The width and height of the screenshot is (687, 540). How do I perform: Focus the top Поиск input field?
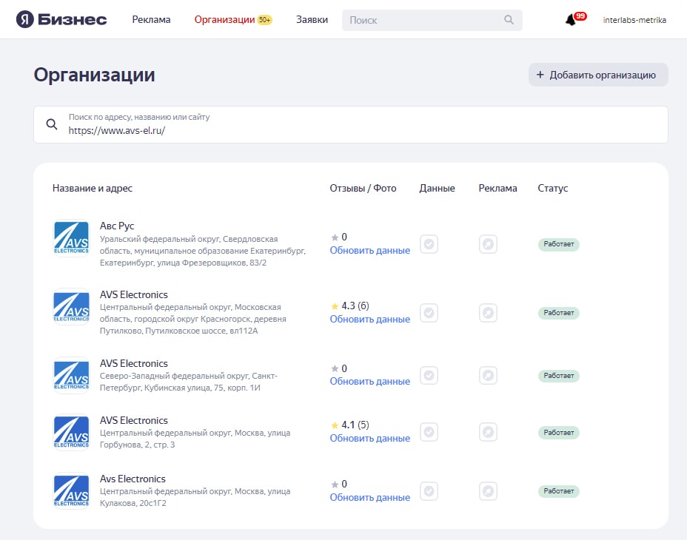pyautogui.click(x=424, y=20)
